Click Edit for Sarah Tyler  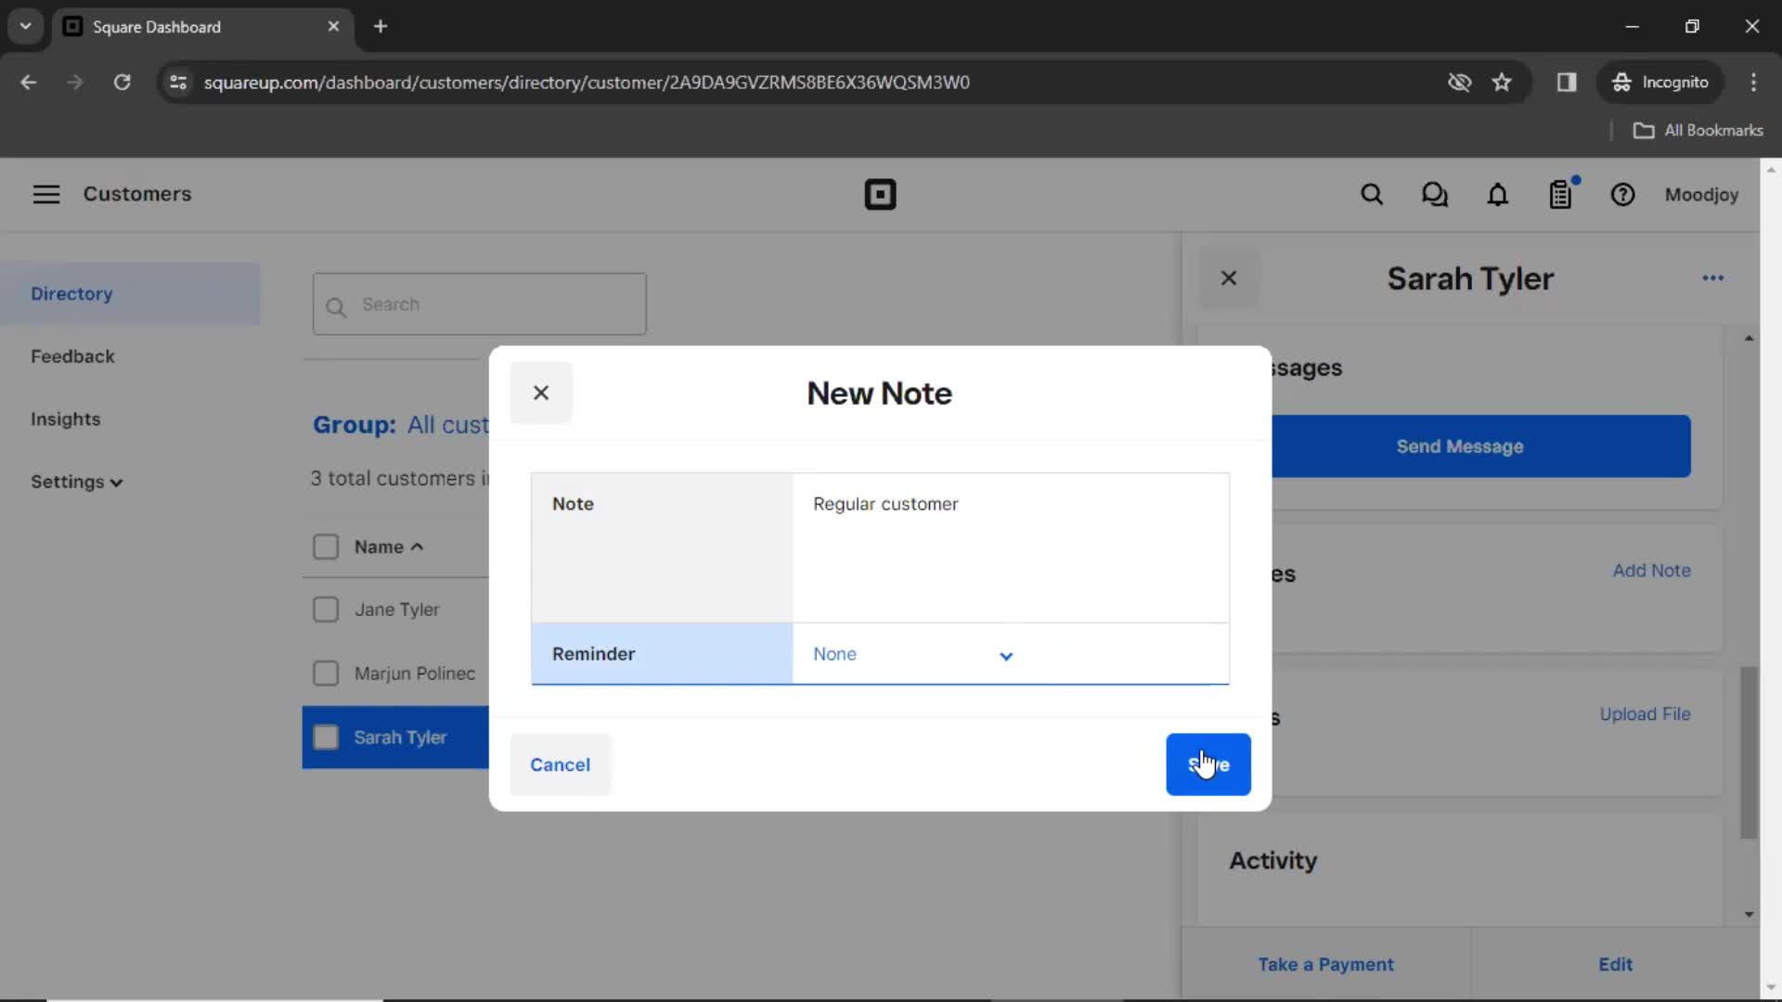pos(1615,964)
